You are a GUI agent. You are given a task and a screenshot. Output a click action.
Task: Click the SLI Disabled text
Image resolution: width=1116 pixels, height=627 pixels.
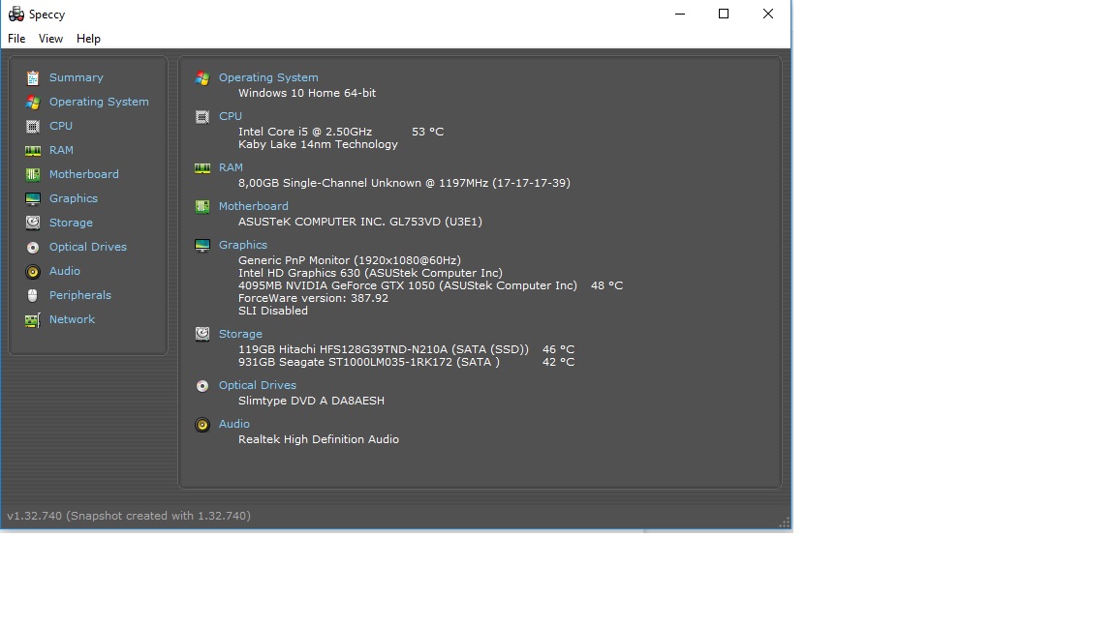tap(272, 311)
